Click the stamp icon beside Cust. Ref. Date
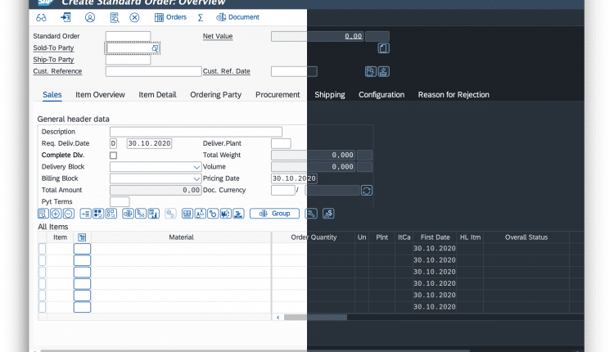 tap(383, 71)
